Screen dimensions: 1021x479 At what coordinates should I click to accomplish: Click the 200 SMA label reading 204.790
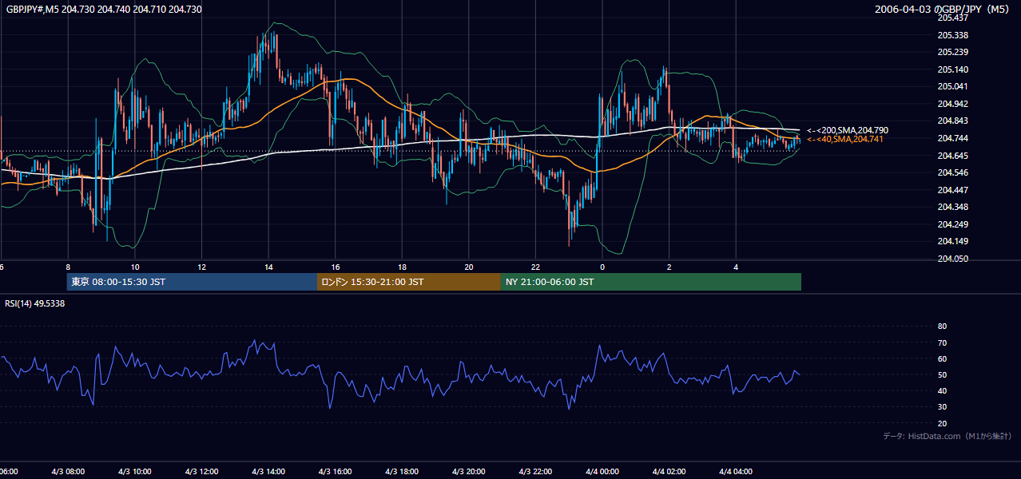click(847, 130)
